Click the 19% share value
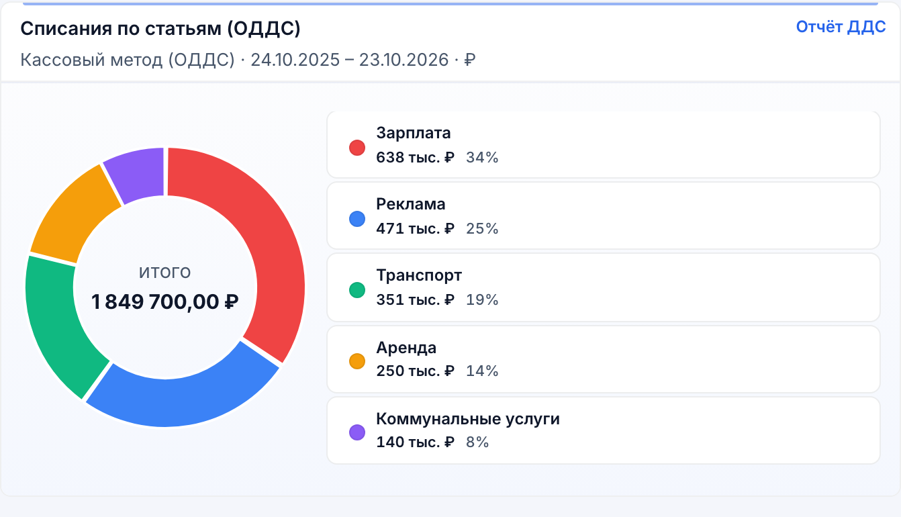Image resolution: width=901 pixels, height=517 pixels. (482, 300)
